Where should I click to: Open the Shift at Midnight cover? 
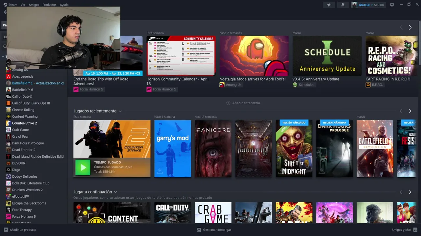click(294, 149)
